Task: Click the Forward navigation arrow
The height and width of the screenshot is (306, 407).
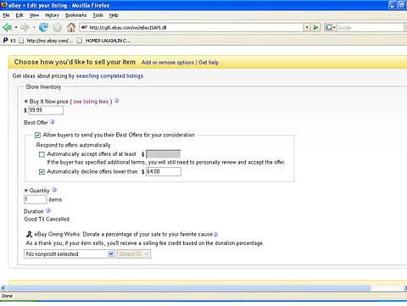Action: pos(25,27)
